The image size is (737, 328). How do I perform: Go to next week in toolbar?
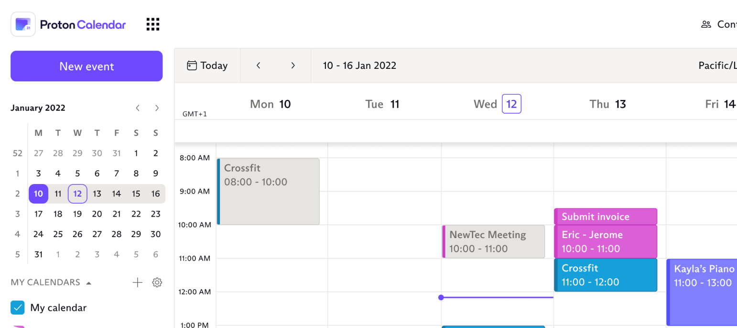[293, 66]
